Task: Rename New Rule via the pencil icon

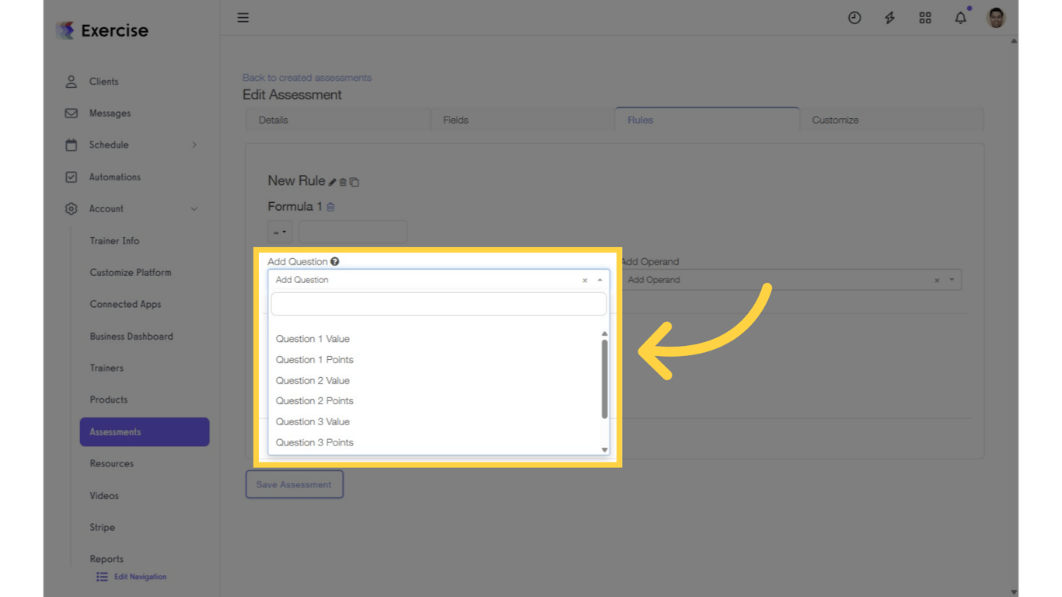Action: click(334, 181)
